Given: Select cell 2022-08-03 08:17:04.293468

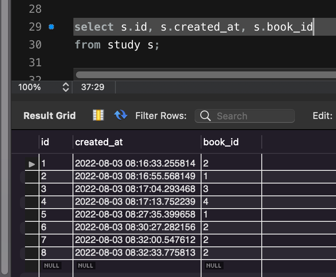Looking at the screenshot, I should 137,189.
